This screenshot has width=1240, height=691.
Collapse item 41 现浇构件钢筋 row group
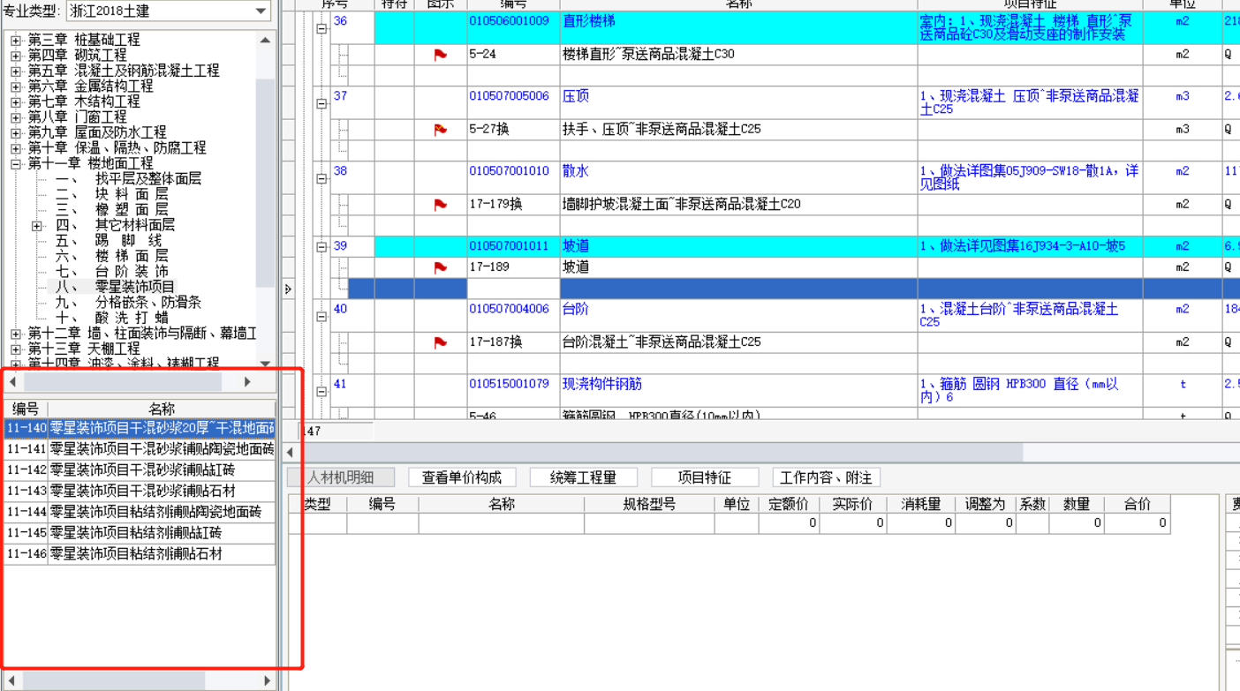[321, 391]
